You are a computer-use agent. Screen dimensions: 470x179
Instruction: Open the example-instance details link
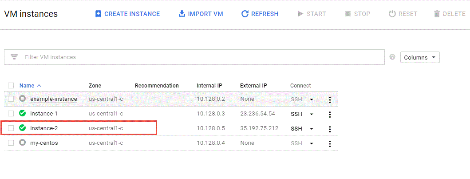53,99
